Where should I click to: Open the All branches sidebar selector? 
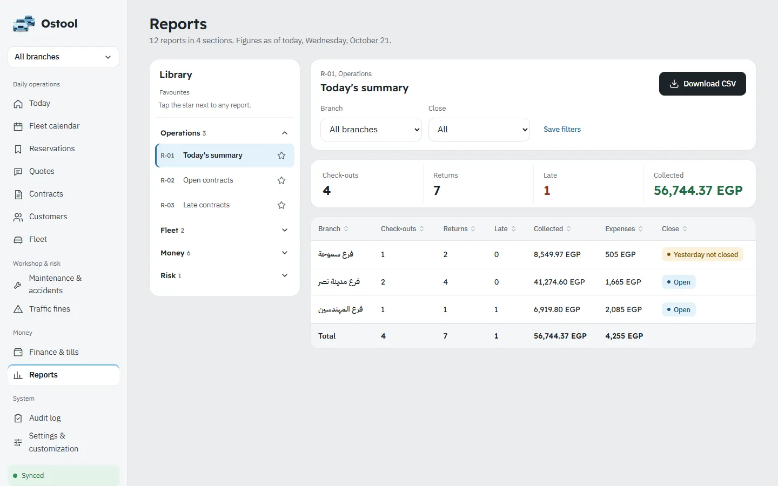64,57
